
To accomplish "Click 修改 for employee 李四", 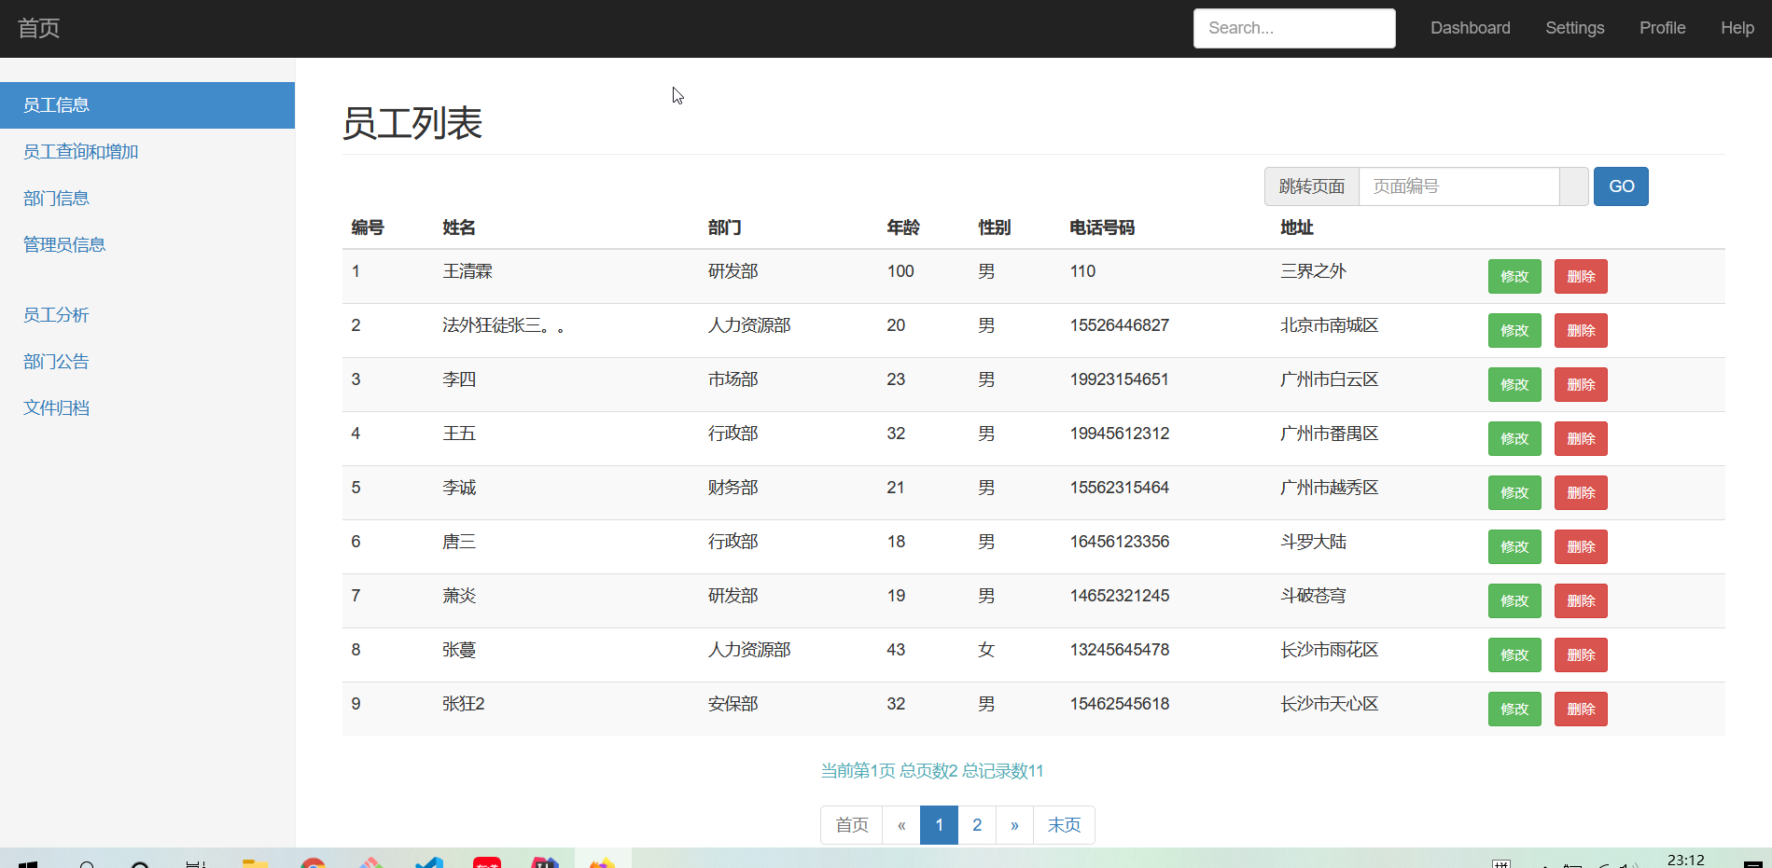I will click(1514, 385).
